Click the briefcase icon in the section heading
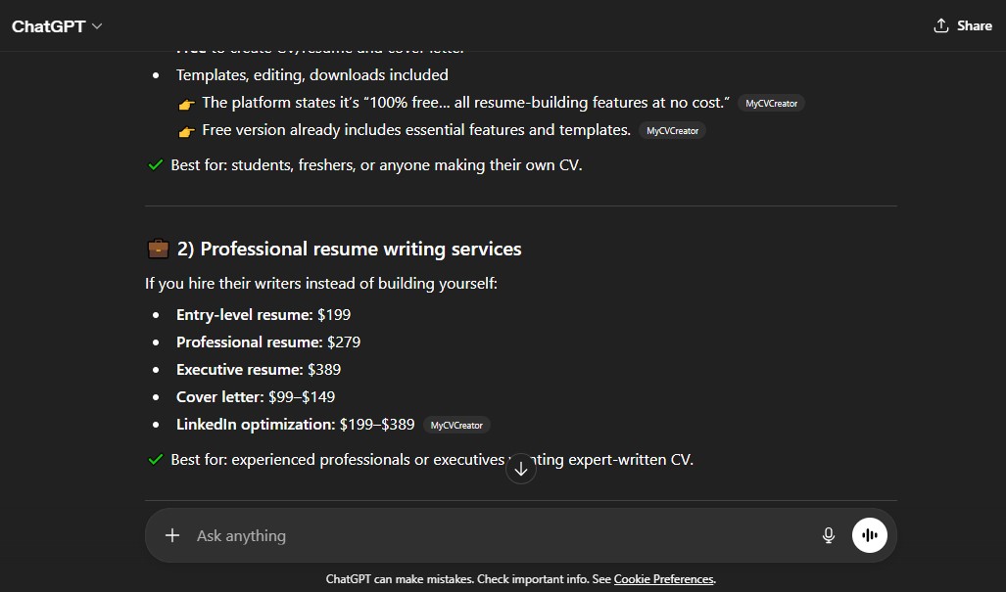This screenshot has height=592, width=1006. [158, 248]
